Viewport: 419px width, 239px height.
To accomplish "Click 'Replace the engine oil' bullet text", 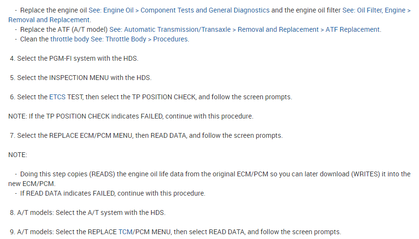I will click(x=53, y=10).
